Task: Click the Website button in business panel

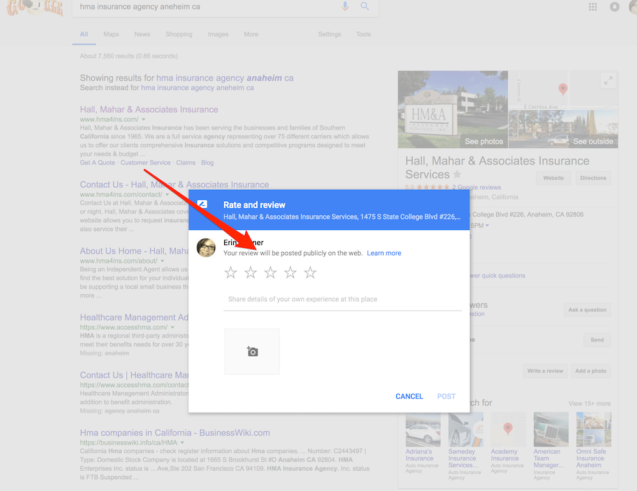Action: (554, 178)
